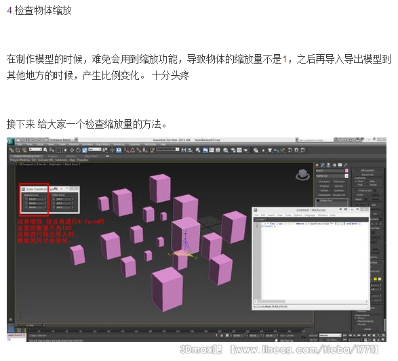Click the Select and Link tool
The image size is (398, 361).
[11, 150]
